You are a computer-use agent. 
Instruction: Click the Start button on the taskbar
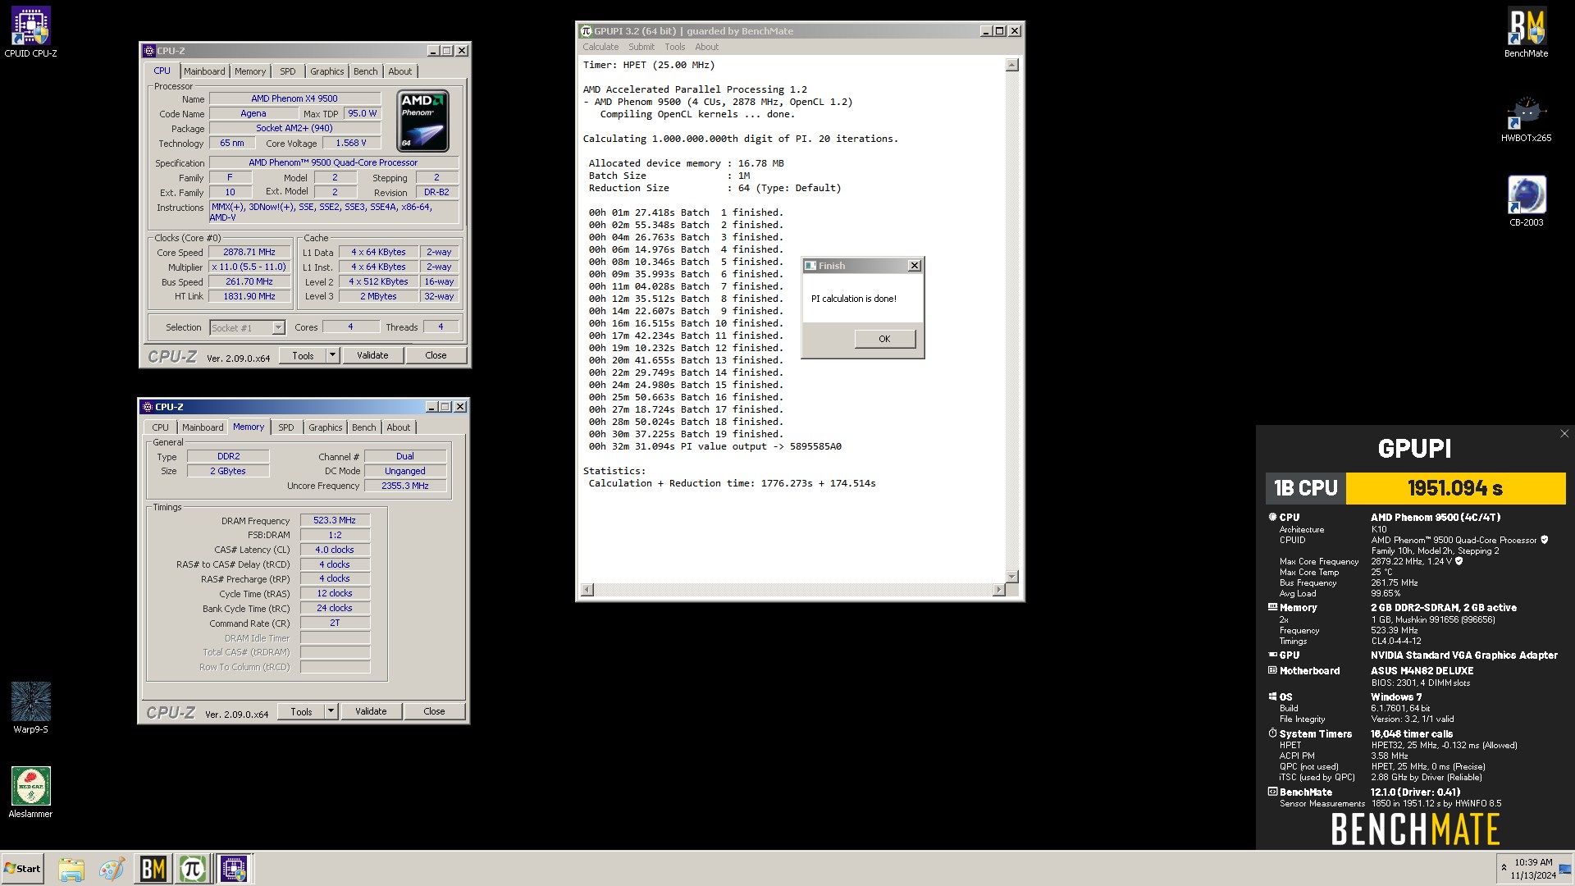coord(22,869)
